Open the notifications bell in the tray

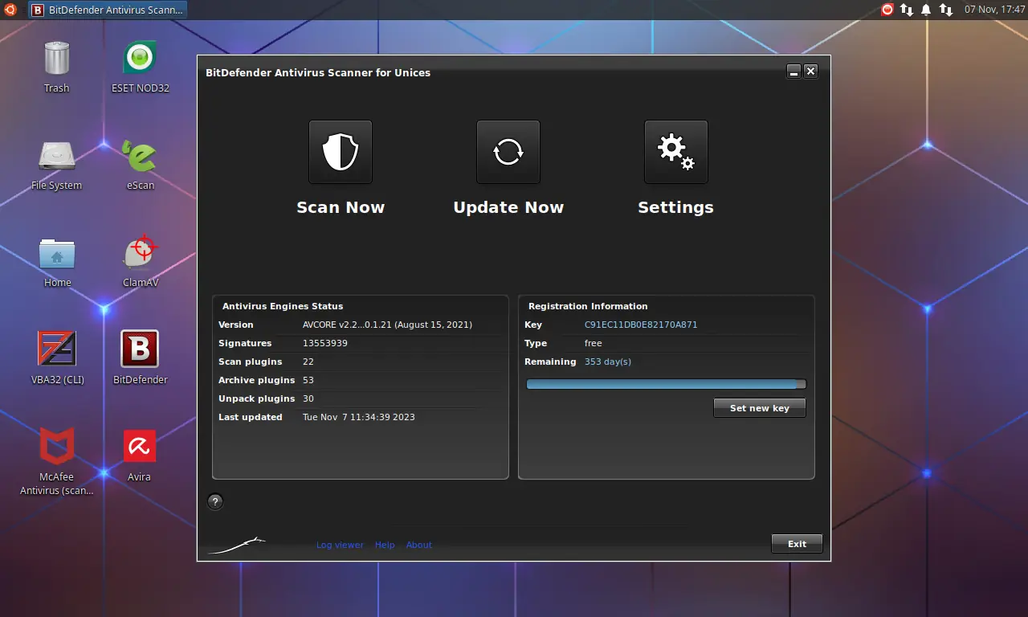(926, 10)
